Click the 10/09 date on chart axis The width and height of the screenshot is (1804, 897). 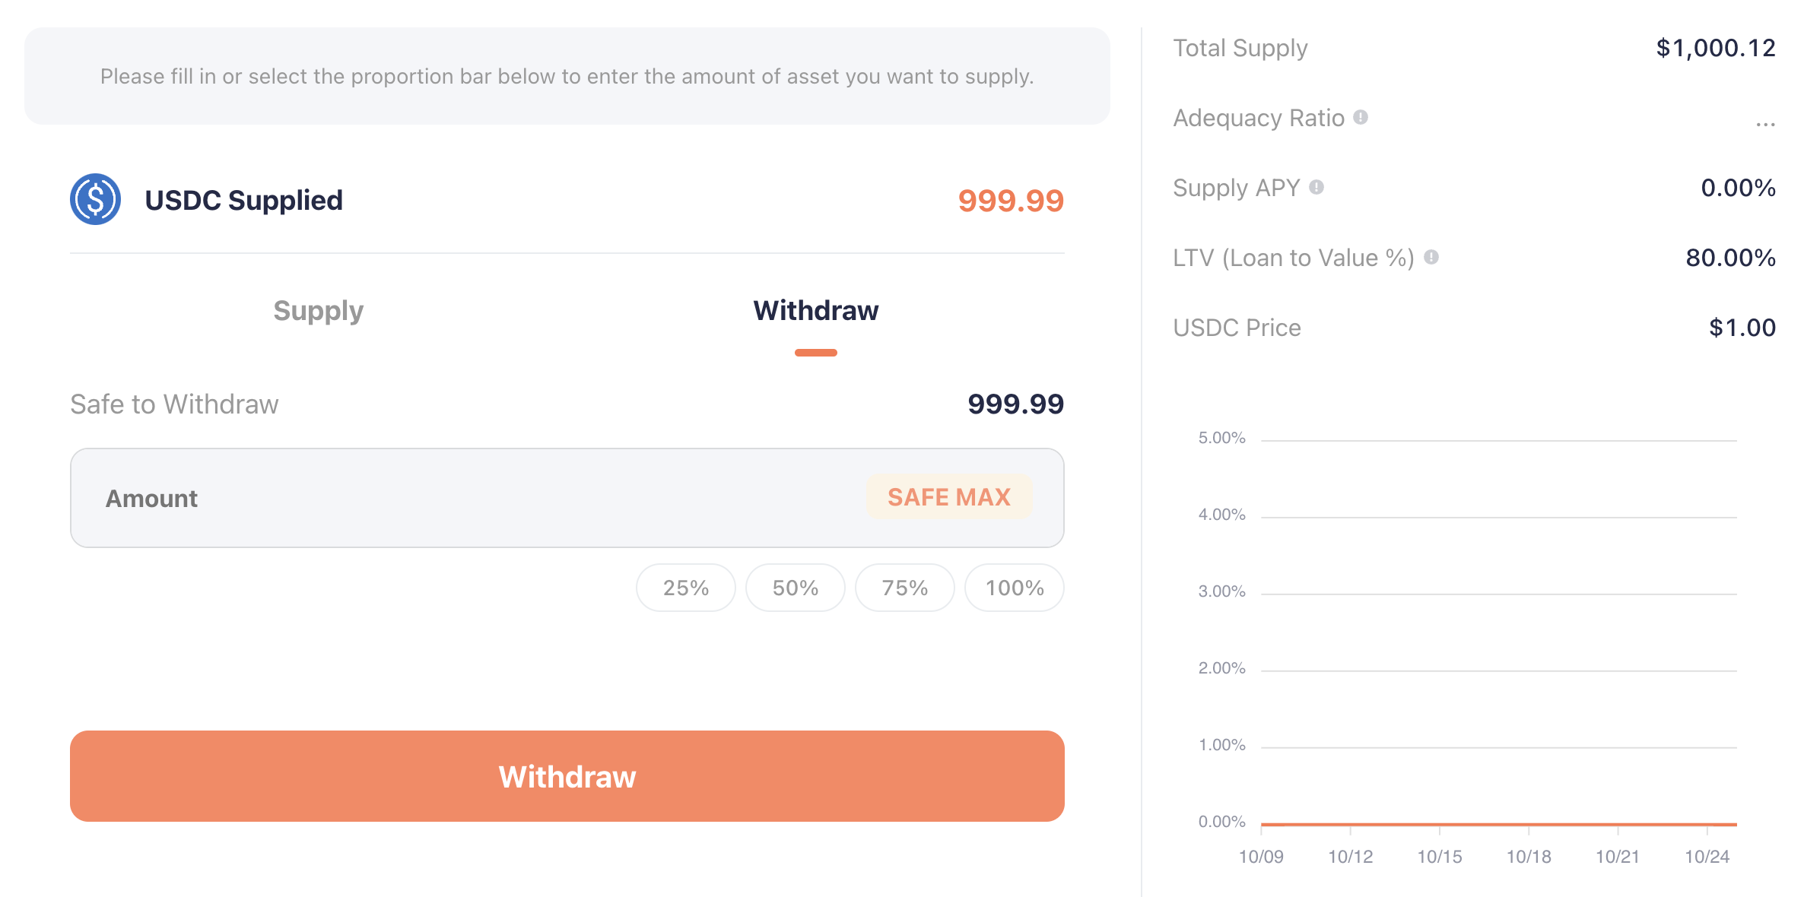(1261, 857)
